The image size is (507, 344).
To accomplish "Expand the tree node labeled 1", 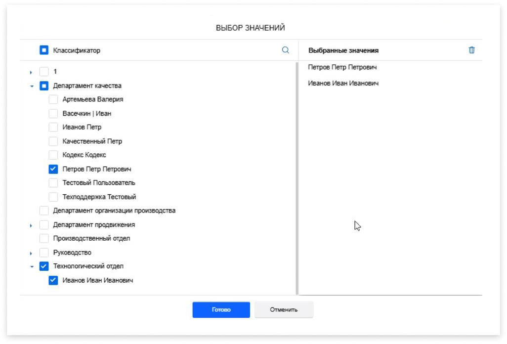I will [31, 73].
